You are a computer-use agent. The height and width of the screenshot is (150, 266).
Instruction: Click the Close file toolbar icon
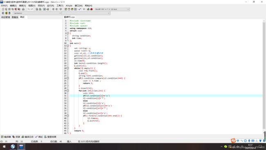tap(16, 9)
